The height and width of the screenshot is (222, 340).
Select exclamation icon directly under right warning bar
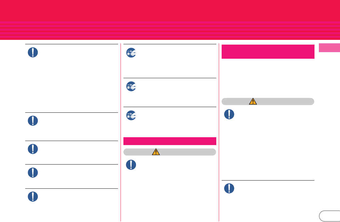coord(229,114)
